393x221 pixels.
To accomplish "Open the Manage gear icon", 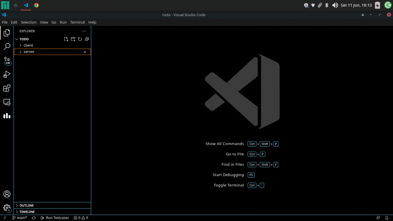I will pyautogui.click(x=7, y=208).
